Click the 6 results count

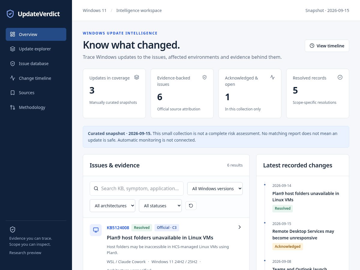coord(235,165)
